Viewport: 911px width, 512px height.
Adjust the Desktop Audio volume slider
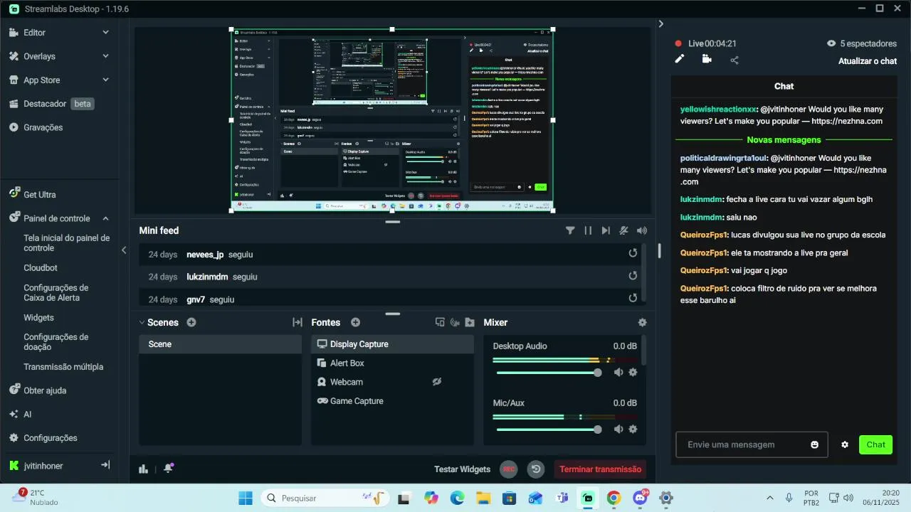[549, 373]
